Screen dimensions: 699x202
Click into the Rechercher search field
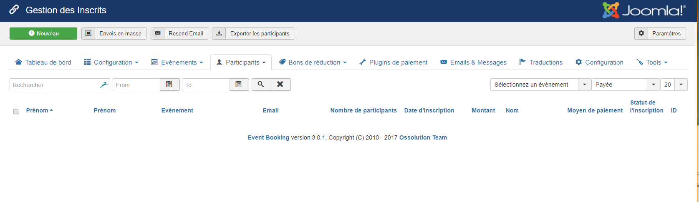click(x=54, y=85)
